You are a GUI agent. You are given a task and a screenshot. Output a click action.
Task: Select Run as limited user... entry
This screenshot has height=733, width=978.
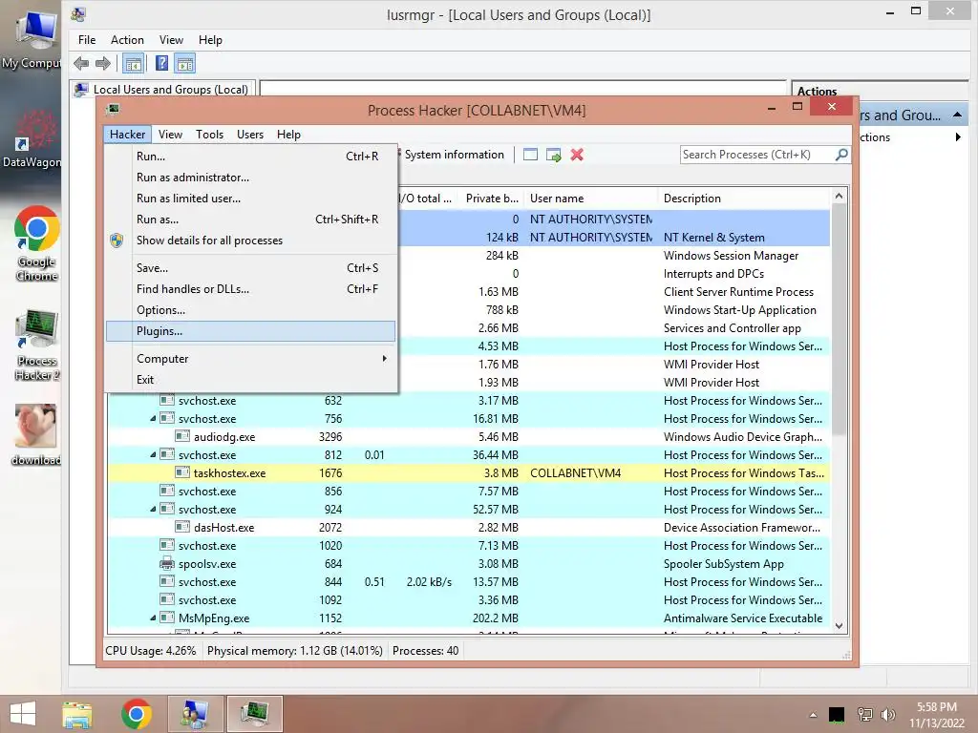pos(251,199)
